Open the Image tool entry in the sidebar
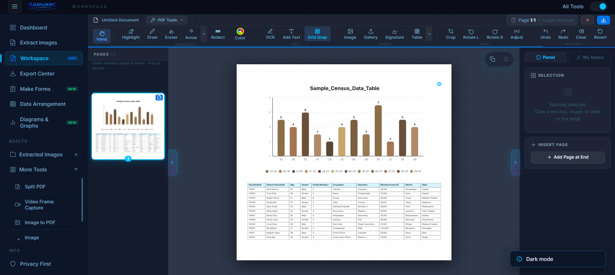The width and height of the screenshot is (615, 275). 46,238
